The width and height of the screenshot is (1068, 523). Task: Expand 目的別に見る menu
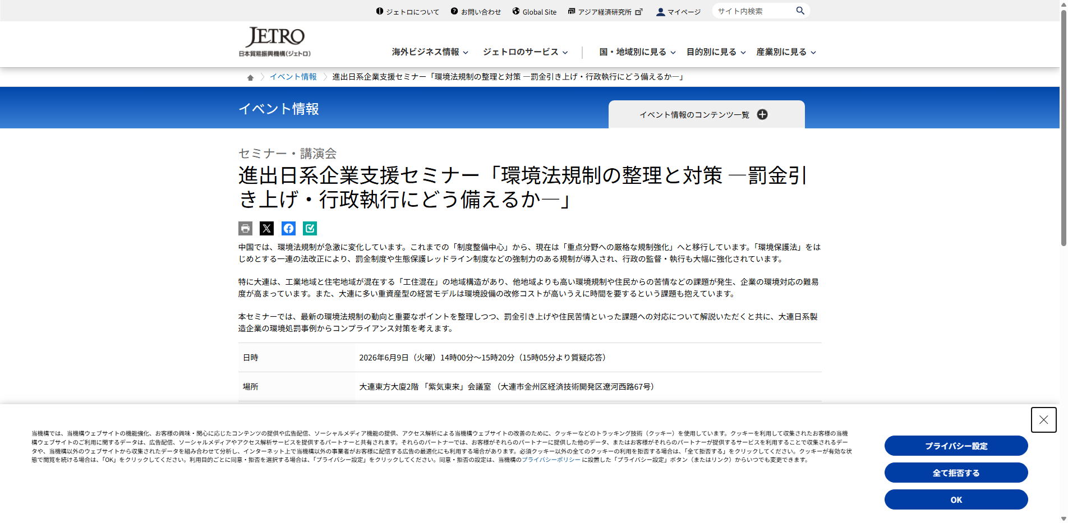pos(716,52)
